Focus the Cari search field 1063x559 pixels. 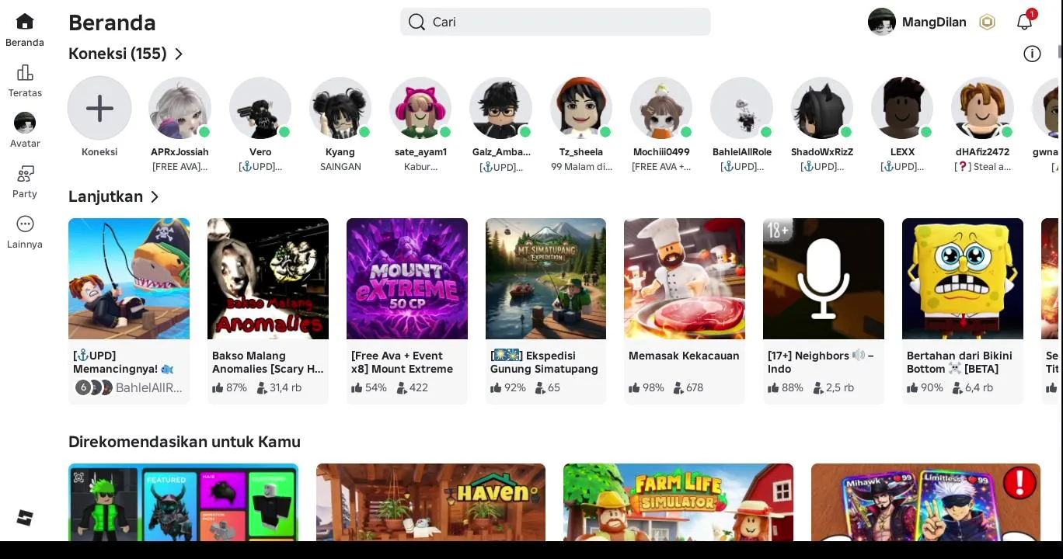coord(556,22)
